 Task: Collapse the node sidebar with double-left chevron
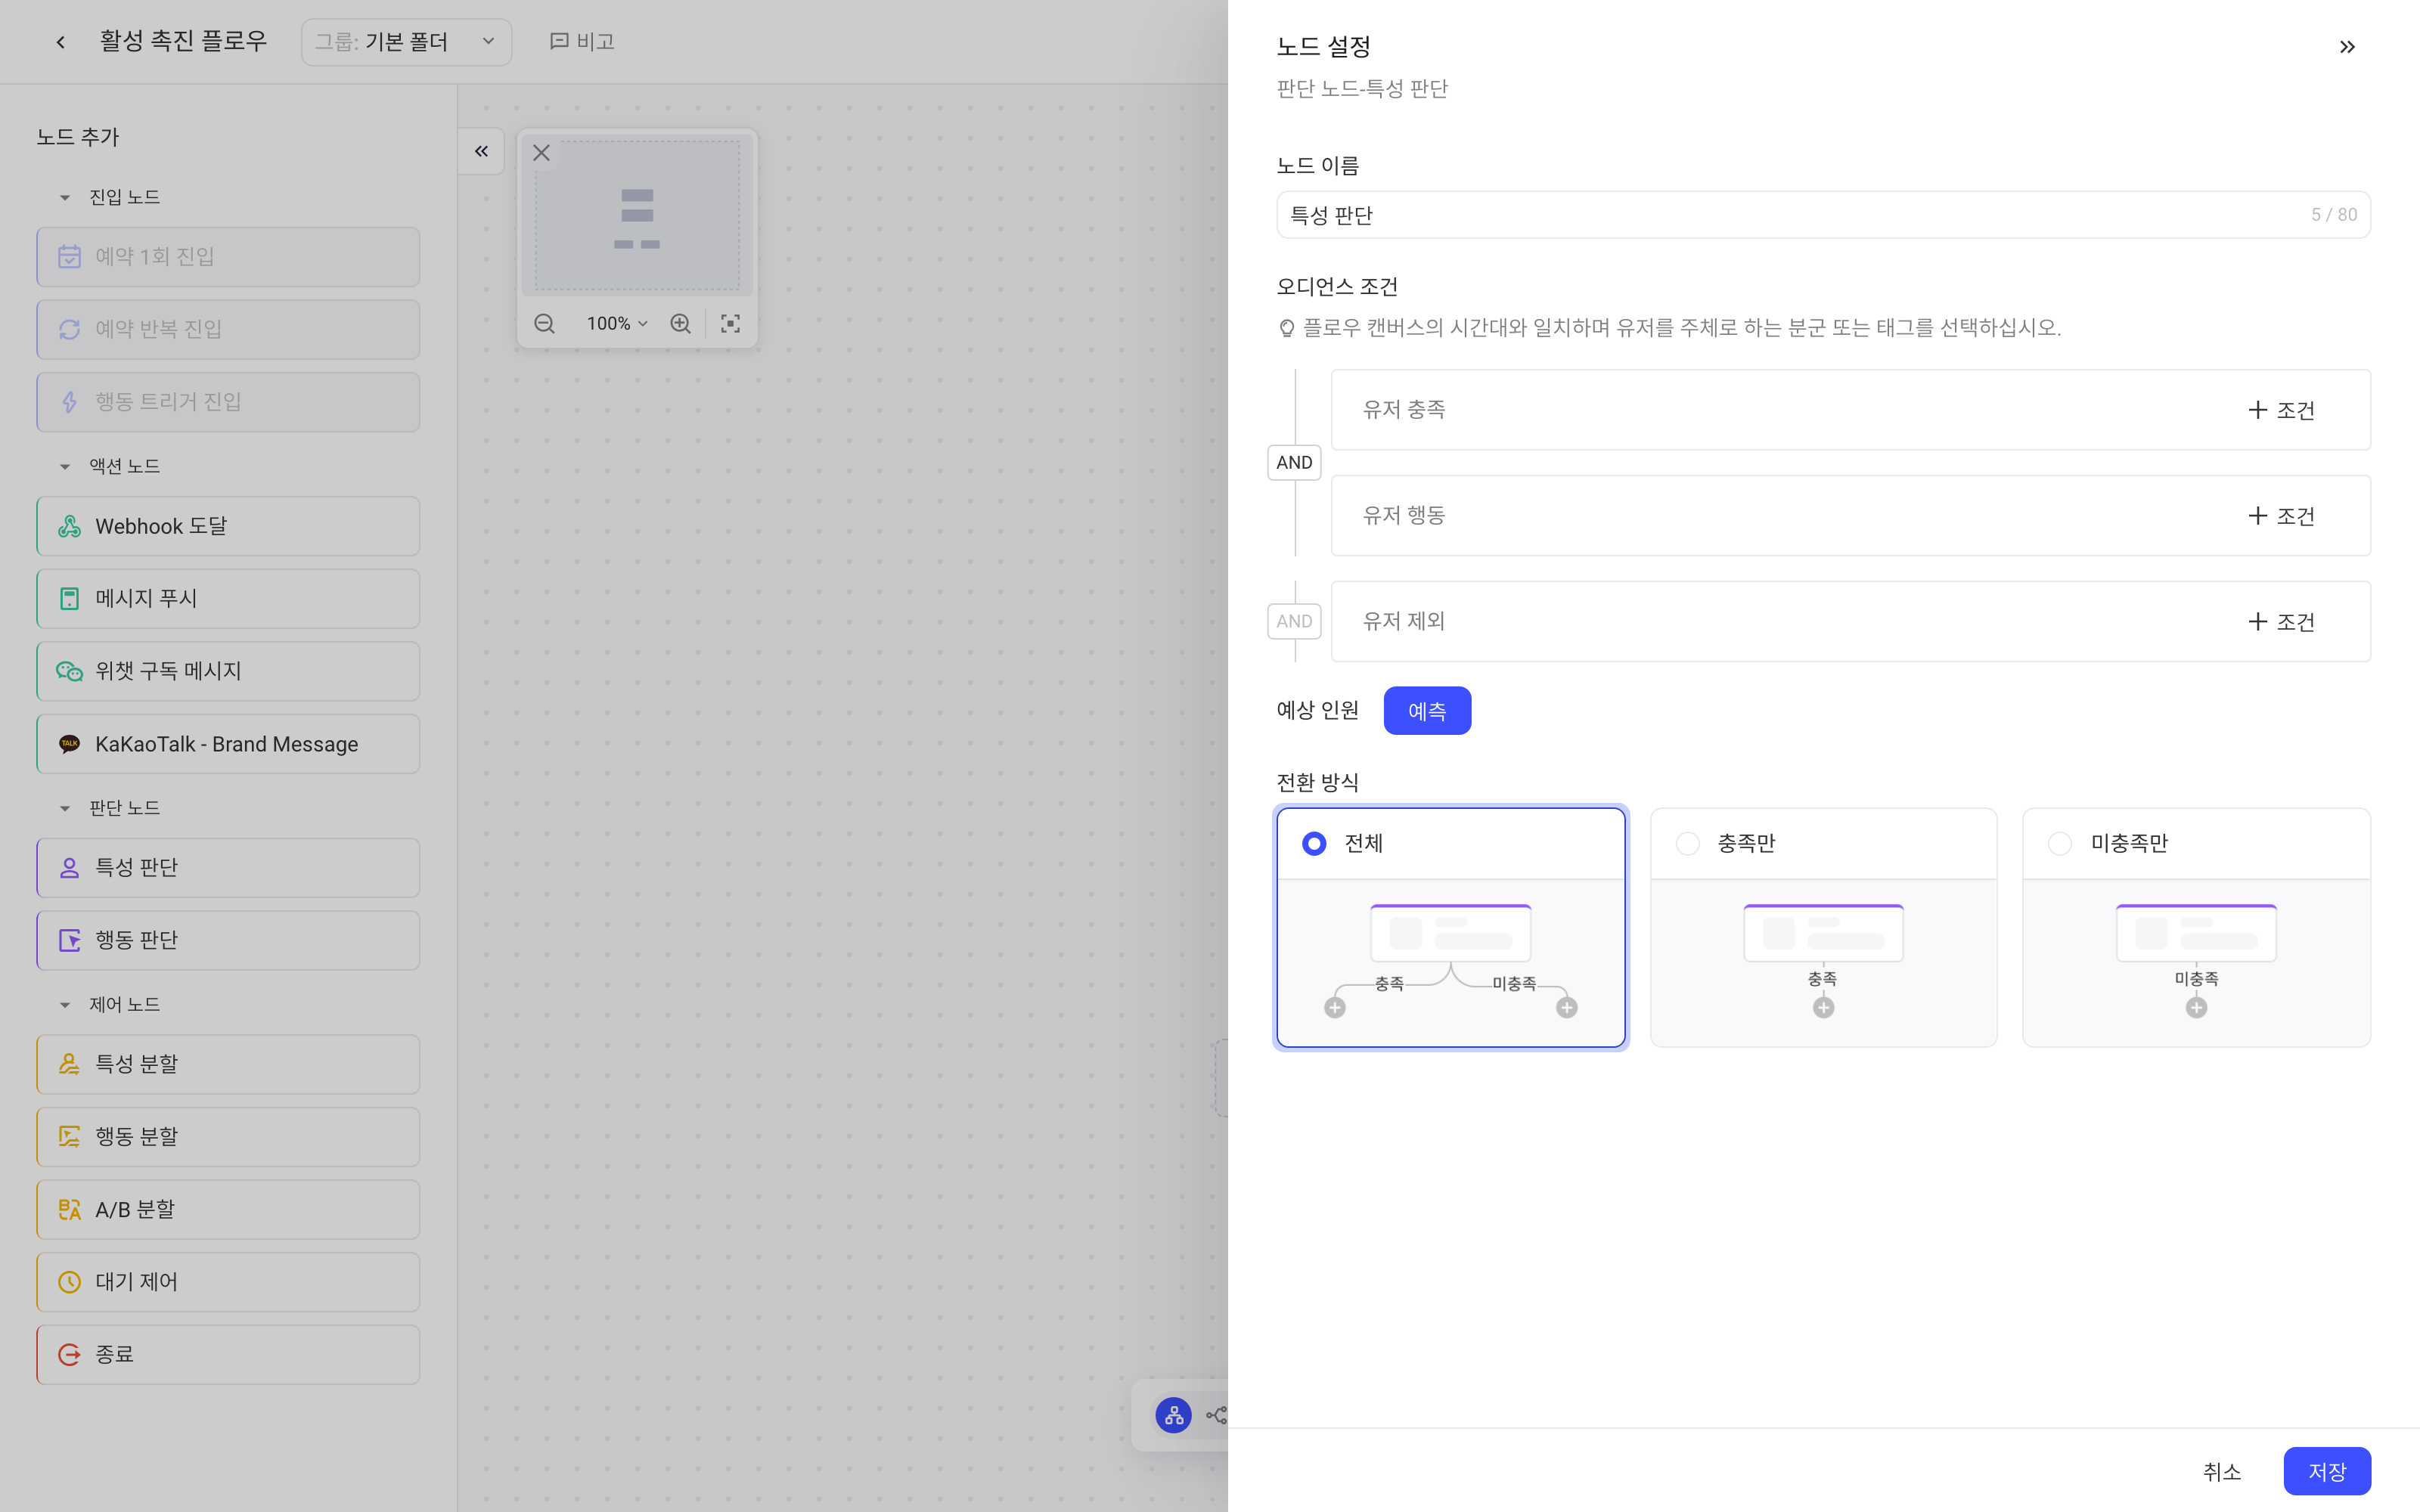[481, 151]
